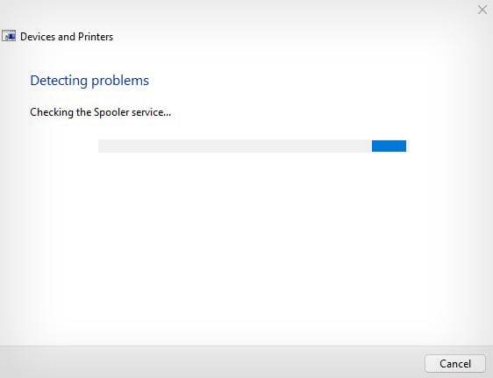Image resolution: width=493 pixels, height=378 pixels.
Task: Close the troubleshooter with the X button
Action: (x=482, y=10)
